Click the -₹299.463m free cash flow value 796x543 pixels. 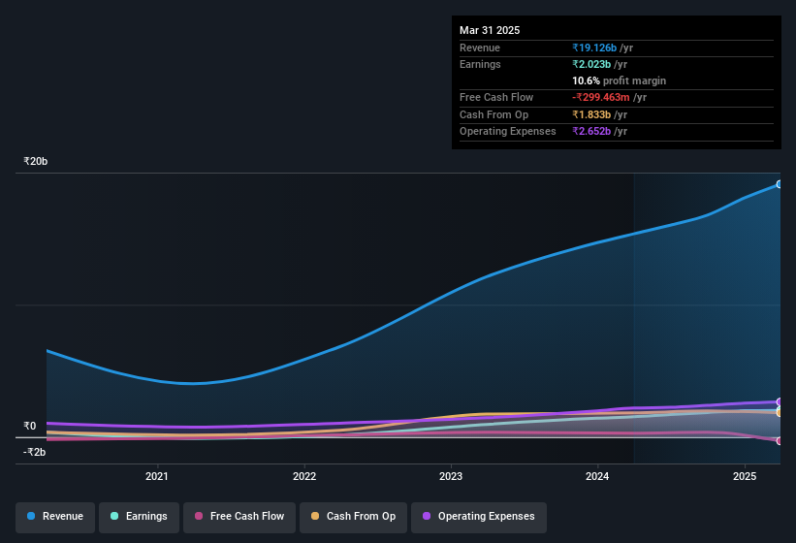601,97
